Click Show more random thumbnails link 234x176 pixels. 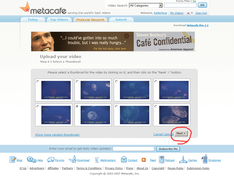point(57,135)
